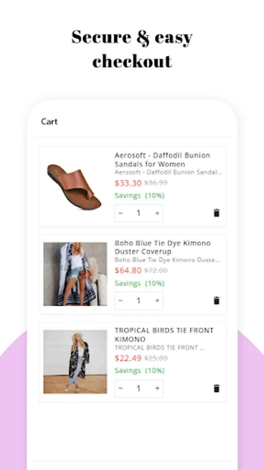Click the Cart header title
The height and width of the screenshot is (470, 264).
pos(49,121)
